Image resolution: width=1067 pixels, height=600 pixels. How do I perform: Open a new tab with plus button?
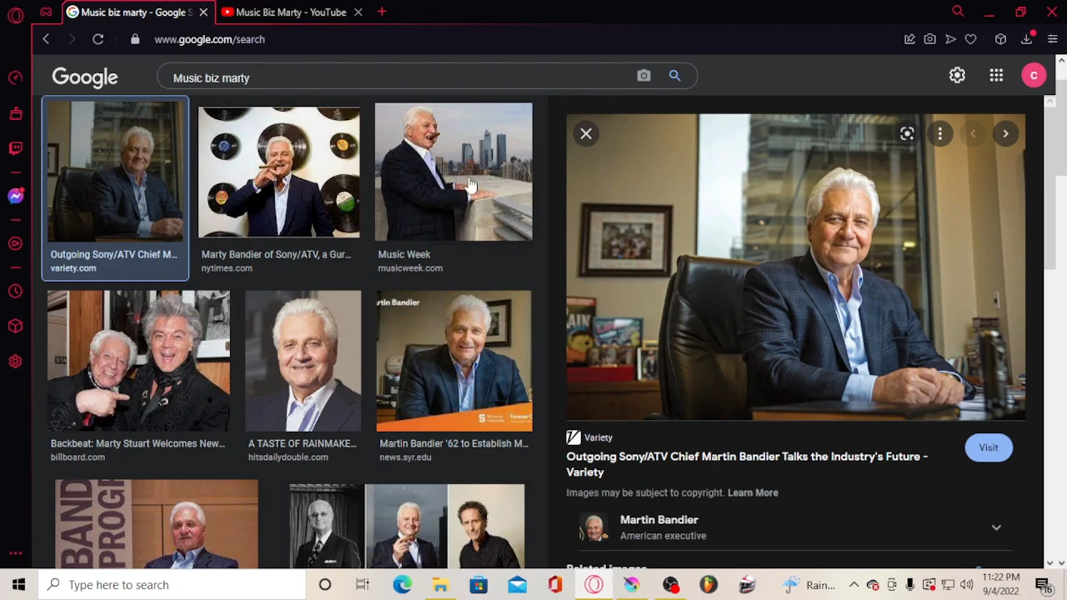382,12
